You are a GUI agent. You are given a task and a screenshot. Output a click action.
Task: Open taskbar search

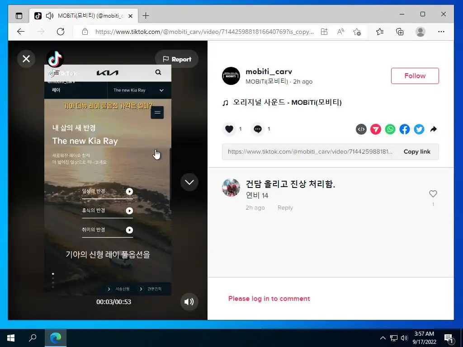(x=33, y=338)
